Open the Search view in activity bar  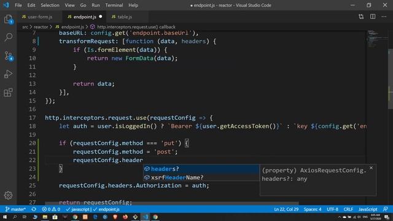pyautogui.click(x=8, y=37)
